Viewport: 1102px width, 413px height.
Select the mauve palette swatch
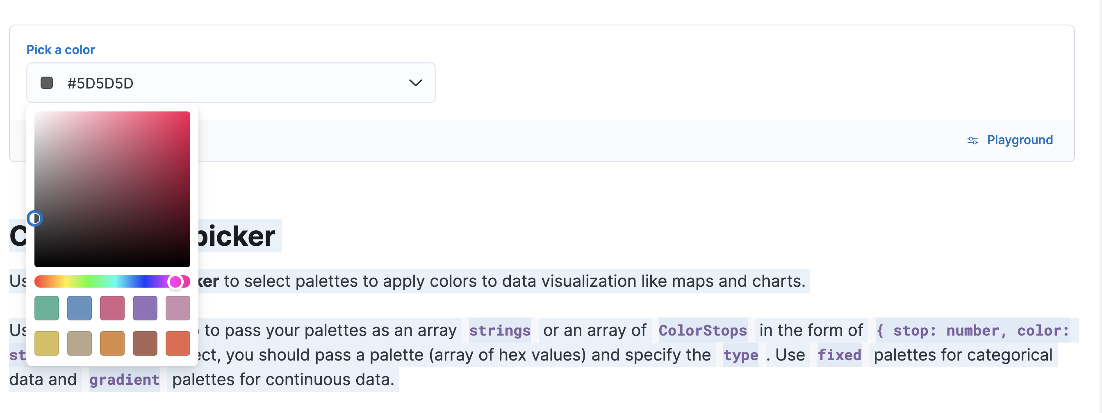click(178, 307)
